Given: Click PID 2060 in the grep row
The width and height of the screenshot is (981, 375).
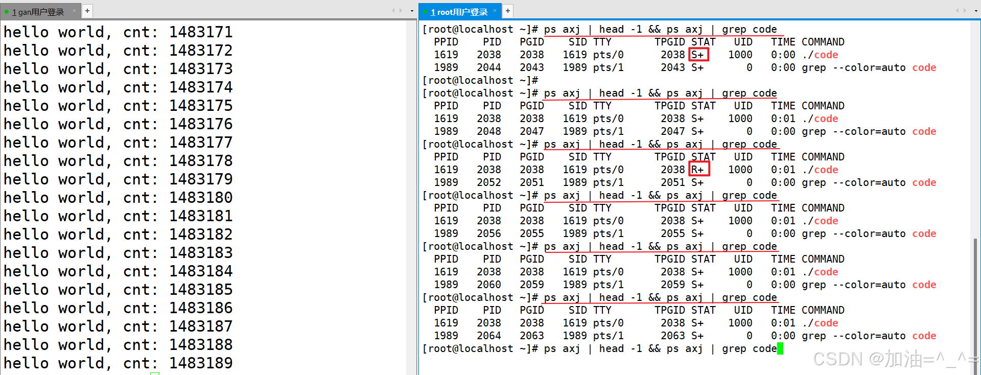Looking at the screenshot, I should (489, 285).
